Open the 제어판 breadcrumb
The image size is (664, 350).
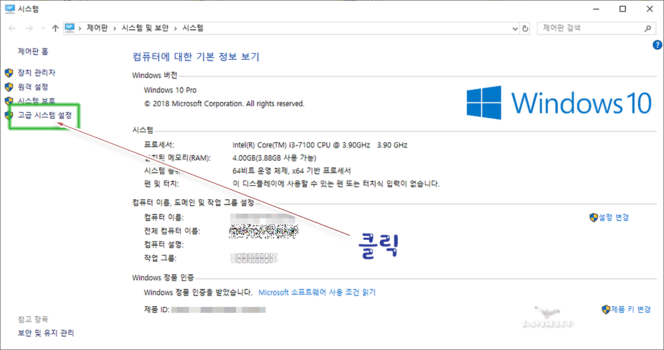[x=97, y=28]
